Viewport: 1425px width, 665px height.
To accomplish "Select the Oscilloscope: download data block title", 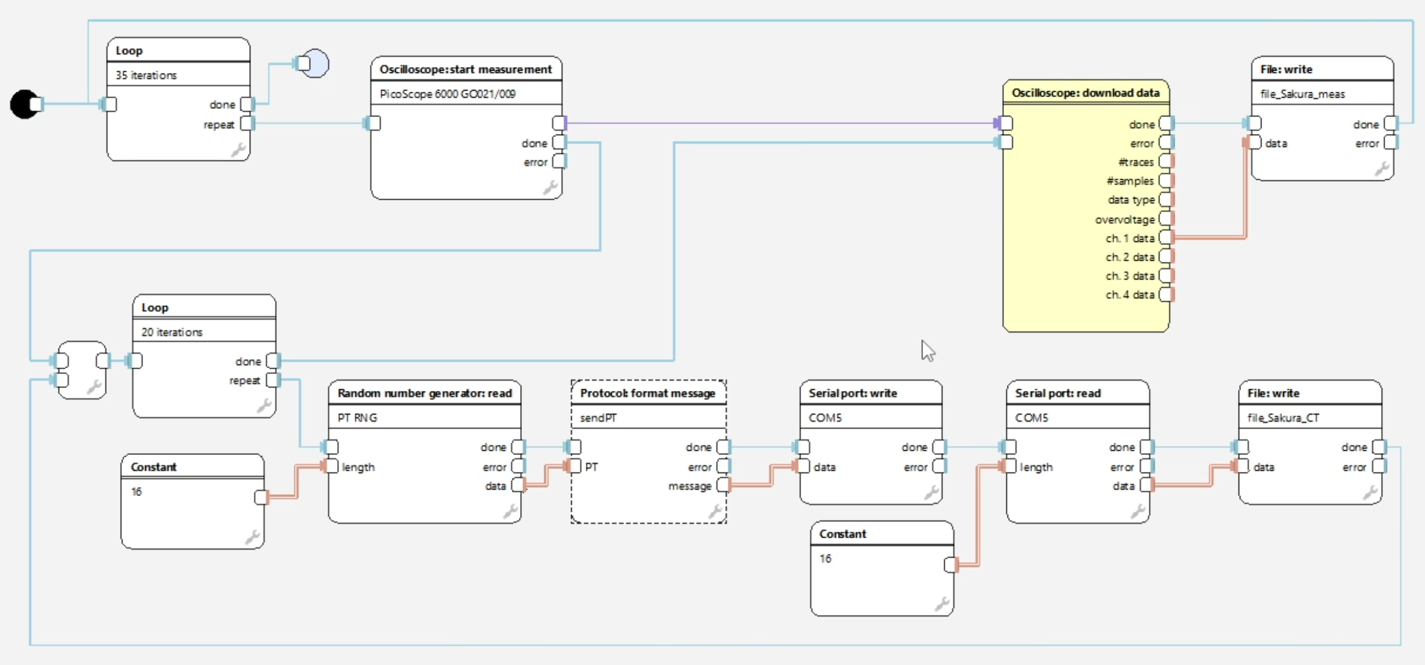I will tap(1085, 93).
